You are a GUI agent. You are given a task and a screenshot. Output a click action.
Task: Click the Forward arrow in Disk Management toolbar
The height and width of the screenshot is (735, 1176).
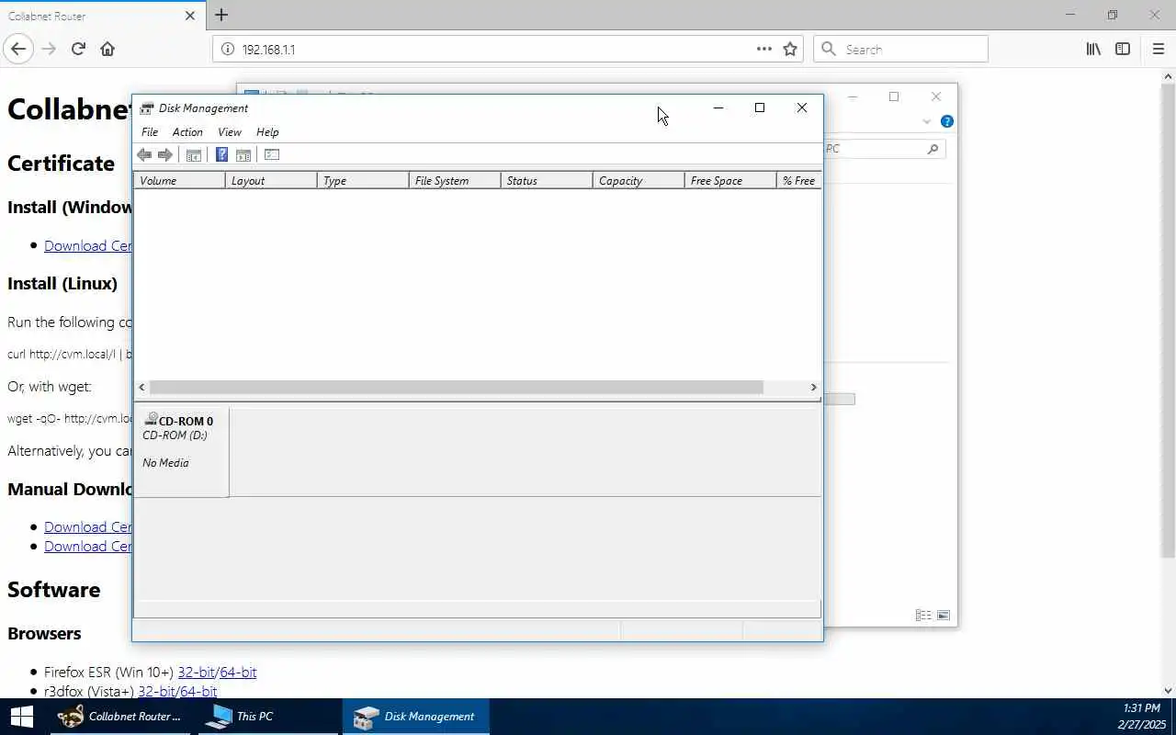[165, 154]
